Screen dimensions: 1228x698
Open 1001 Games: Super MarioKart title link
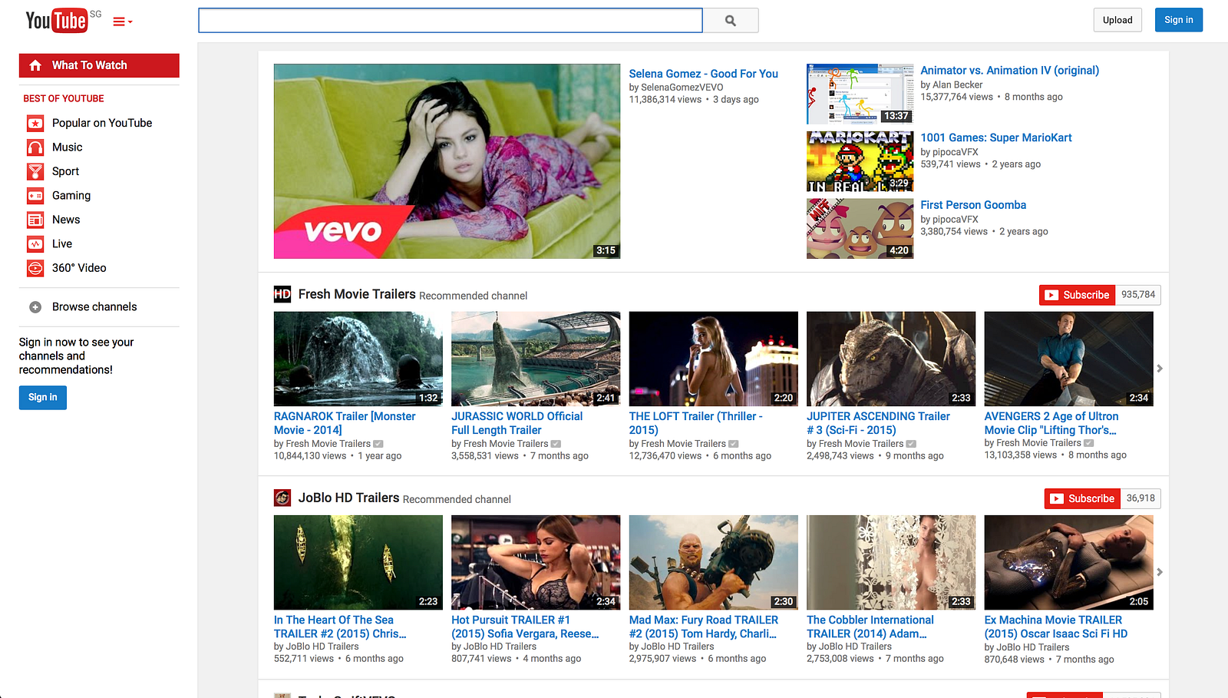(x=996, y=138)
